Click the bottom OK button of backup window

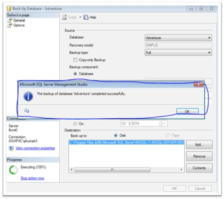[x=174, y=188]
